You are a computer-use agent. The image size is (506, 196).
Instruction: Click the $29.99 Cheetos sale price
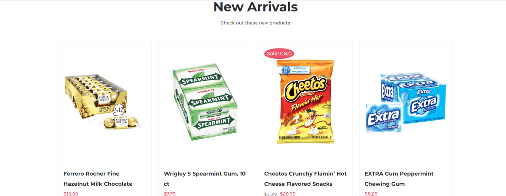pyautogui.click(x=288, y=193)
